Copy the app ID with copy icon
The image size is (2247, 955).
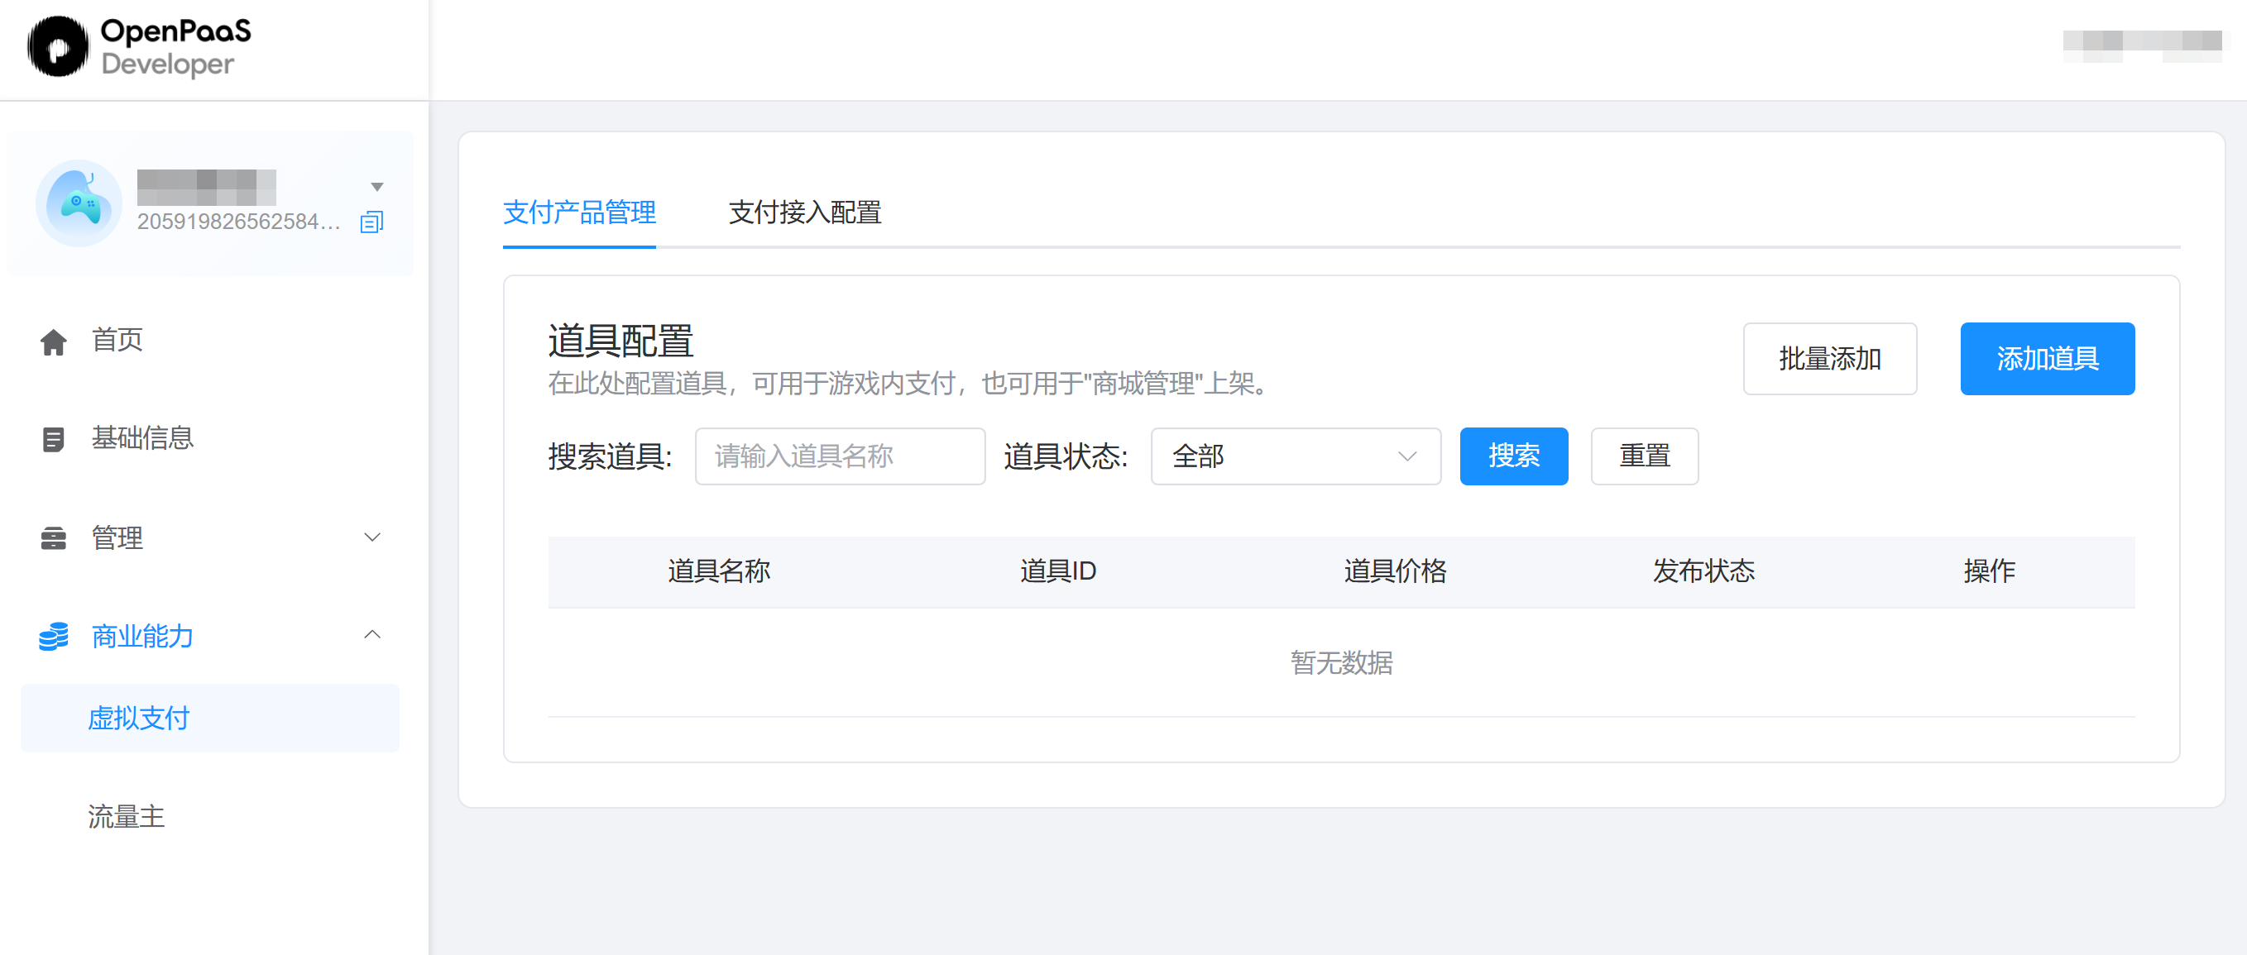371,222
